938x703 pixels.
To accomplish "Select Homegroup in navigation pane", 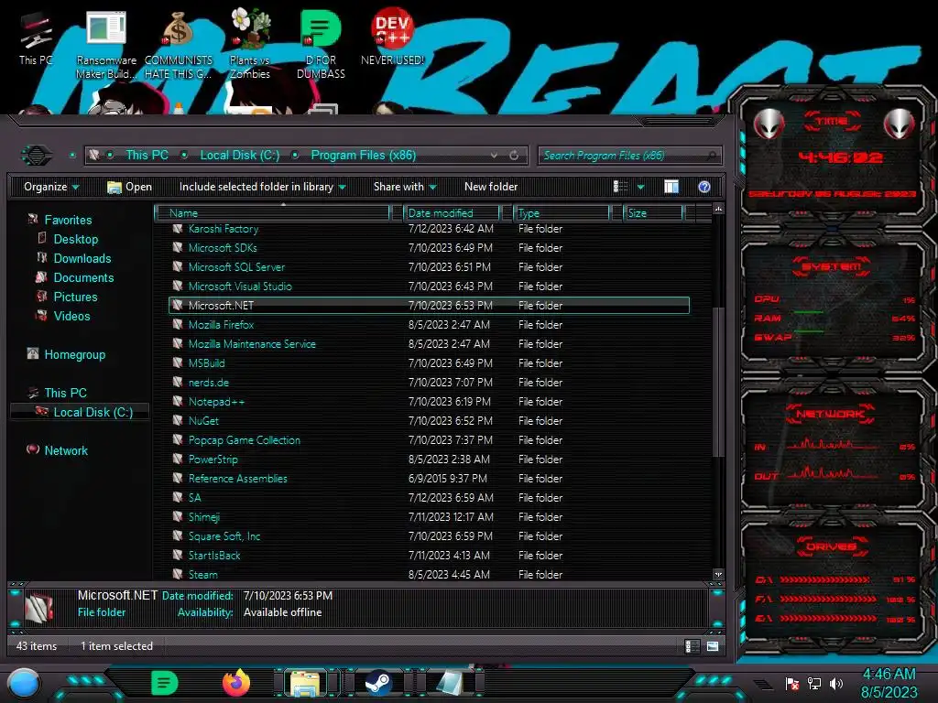I will pyautogui.click(x=74, y=354).
